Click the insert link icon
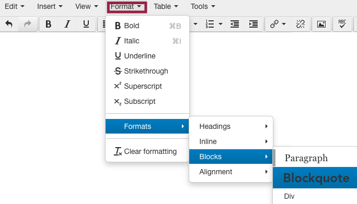This screenshot has height=204, width=357. pyautogui.click(x=274, y=24)
